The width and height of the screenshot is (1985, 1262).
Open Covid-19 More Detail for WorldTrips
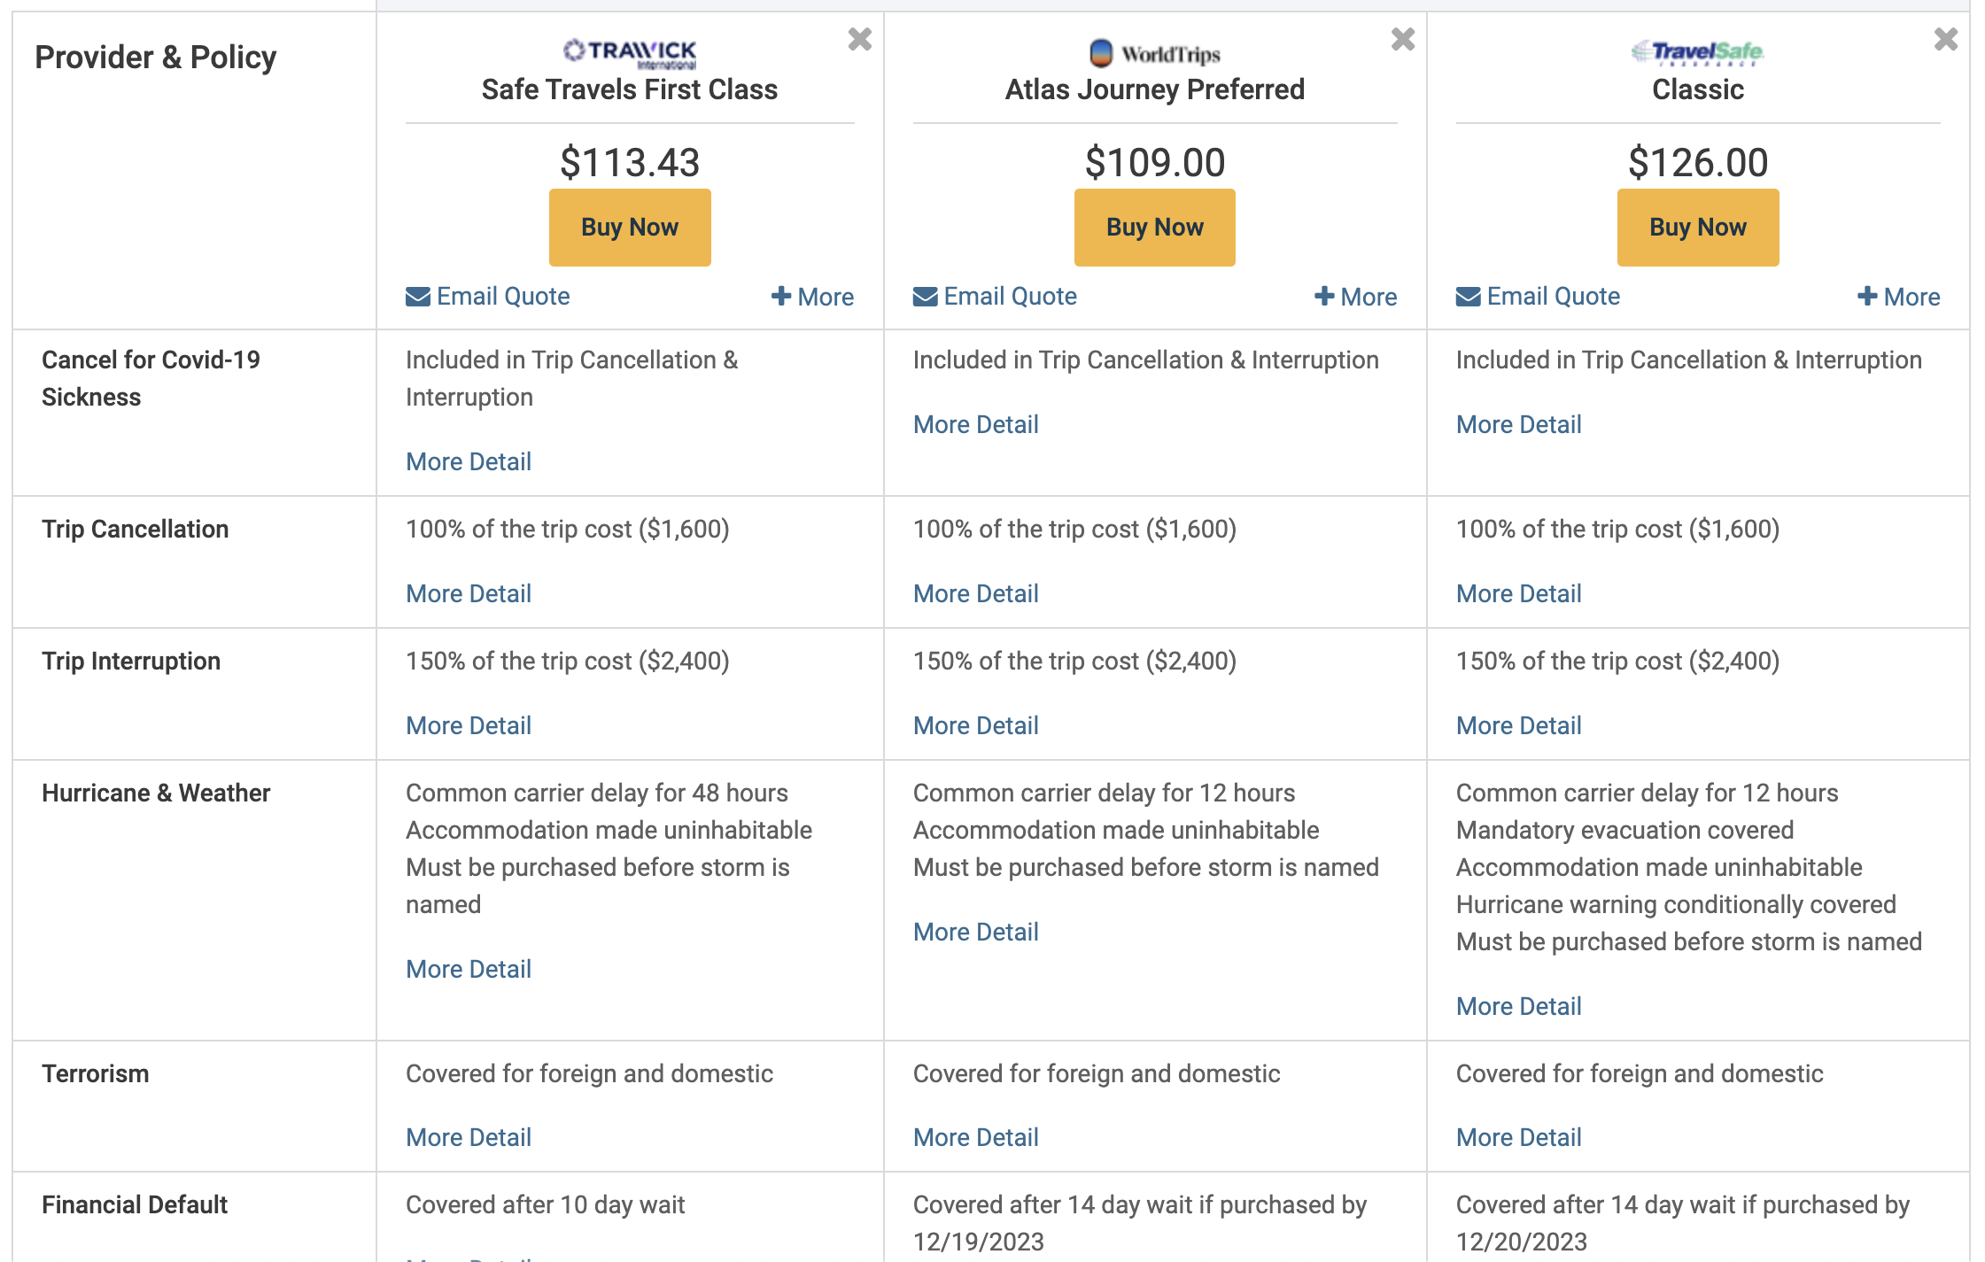(x=976, y=424)
